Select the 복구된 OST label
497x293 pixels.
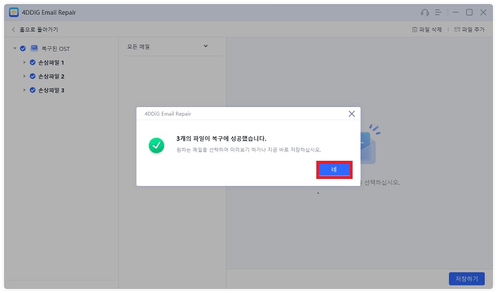[x=56, y=49]
